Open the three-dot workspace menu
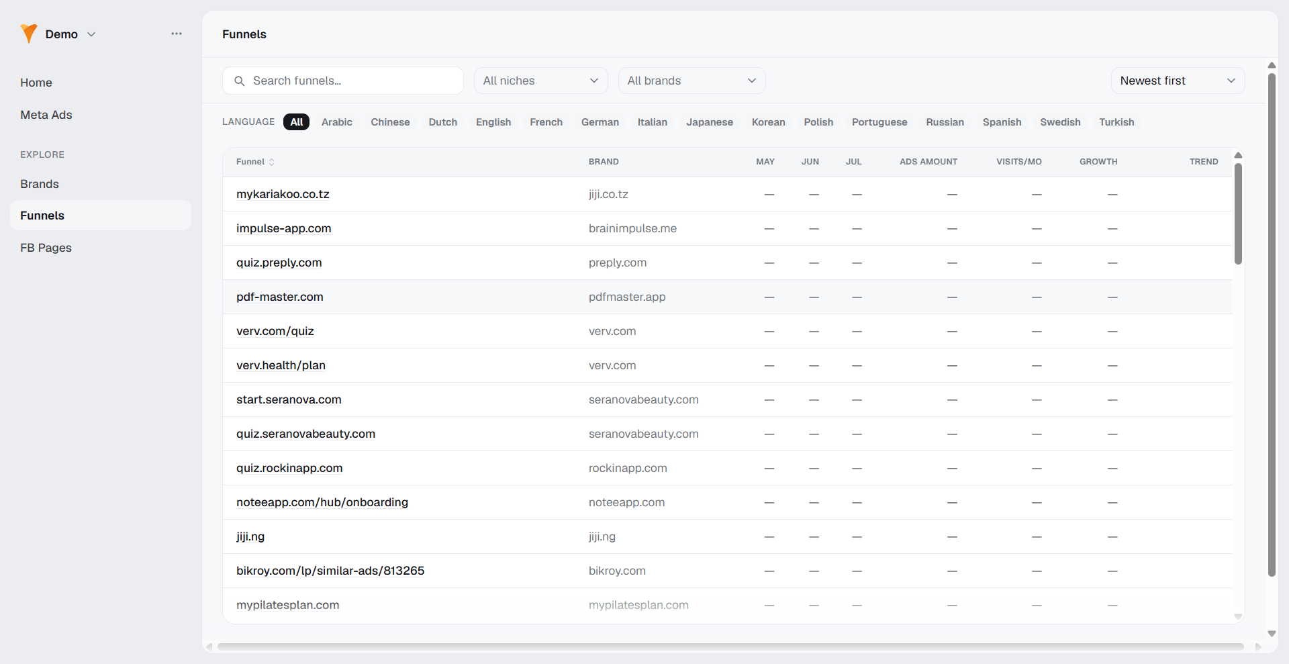Viewport: 1289px width, 664px height. pos(177,34)
